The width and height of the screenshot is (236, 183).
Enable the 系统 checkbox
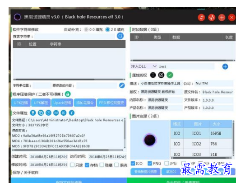[116, 165]
